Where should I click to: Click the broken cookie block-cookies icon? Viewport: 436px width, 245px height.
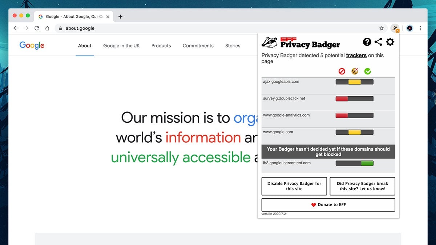pos(354,71)
